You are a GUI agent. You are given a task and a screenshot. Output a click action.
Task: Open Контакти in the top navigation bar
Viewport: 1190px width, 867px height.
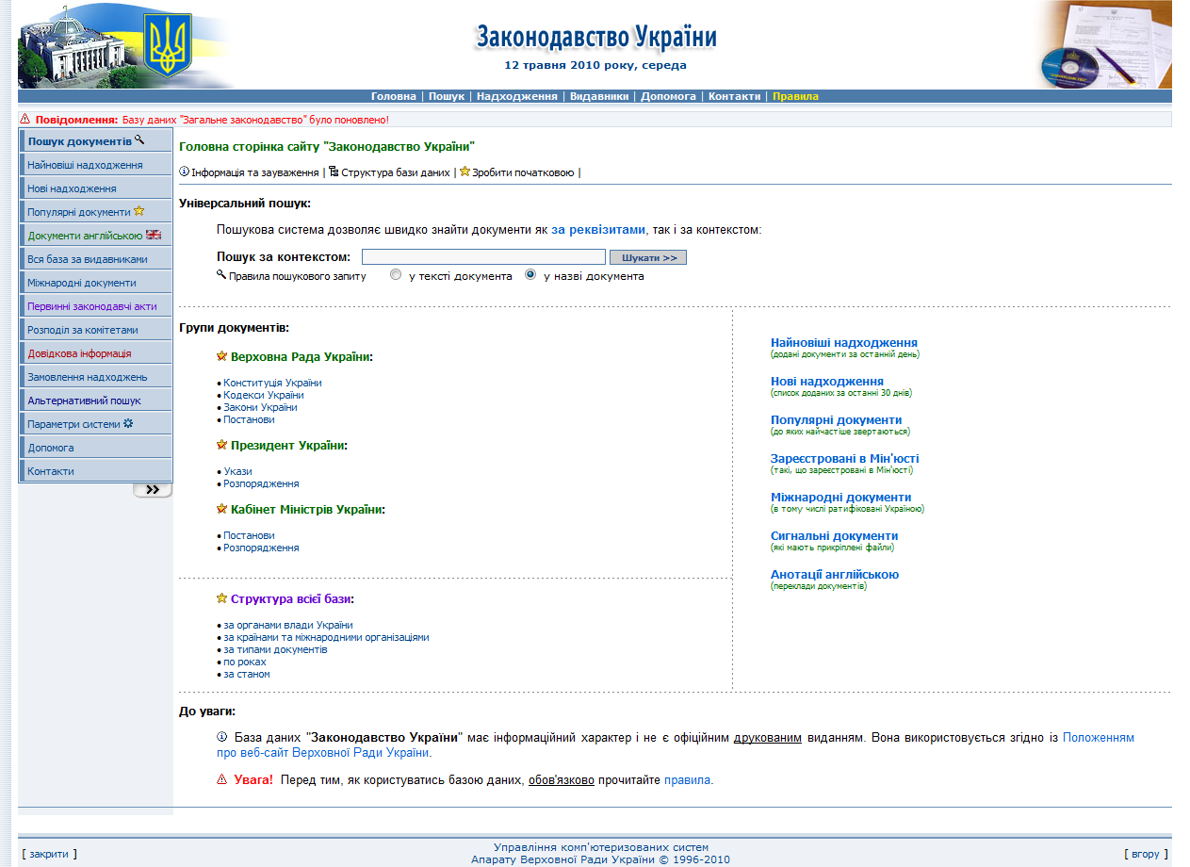734,96
